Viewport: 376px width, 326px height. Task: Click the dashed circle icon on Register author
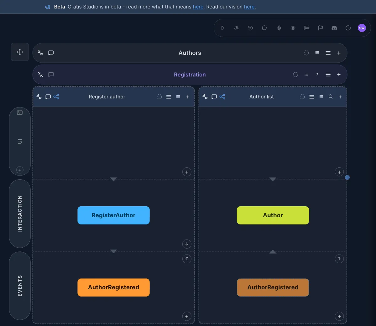pos(159,97)
